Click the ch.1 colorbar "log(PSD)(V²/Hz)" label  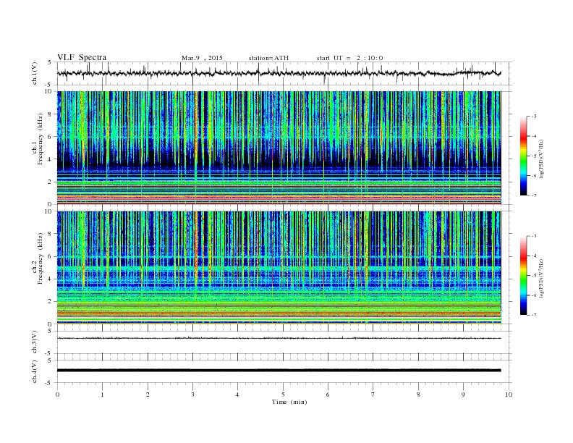pos(540,159)
